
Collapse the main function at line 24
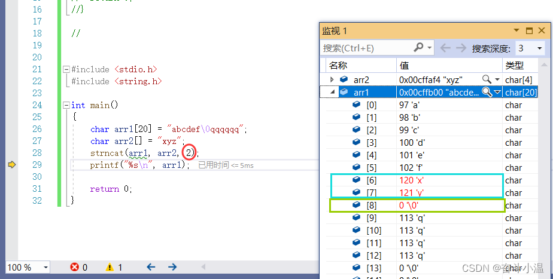click(x=66, y=105)
